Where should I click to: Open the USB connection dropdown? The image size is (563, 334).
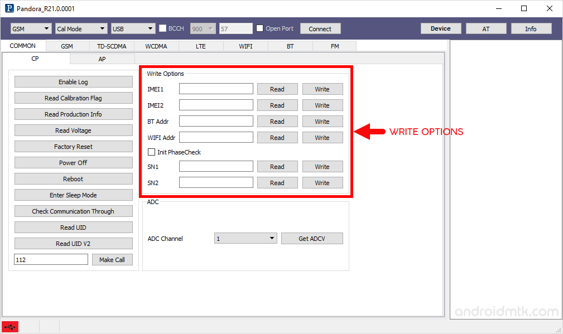(132, 28)
